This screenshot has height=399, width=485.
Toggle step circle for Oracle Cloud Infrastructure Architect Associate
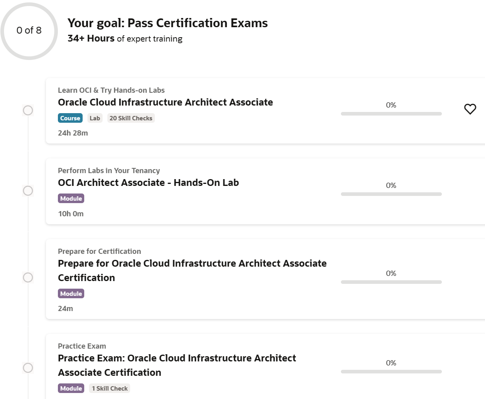[x=28, y=110]
